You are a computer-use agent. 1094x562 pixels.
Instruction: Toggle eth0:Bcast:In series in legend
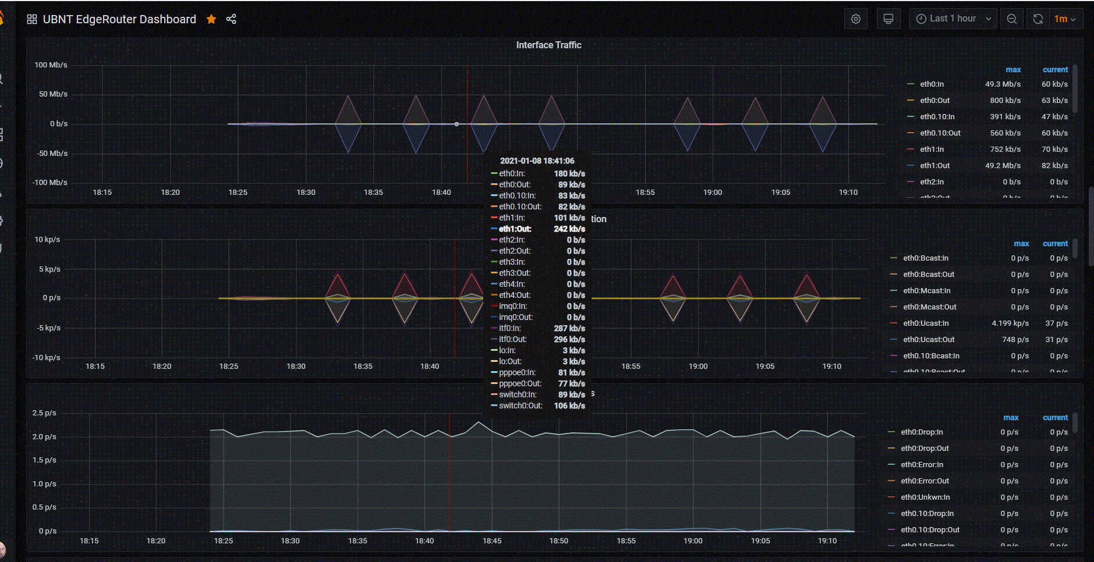(926, 258)
